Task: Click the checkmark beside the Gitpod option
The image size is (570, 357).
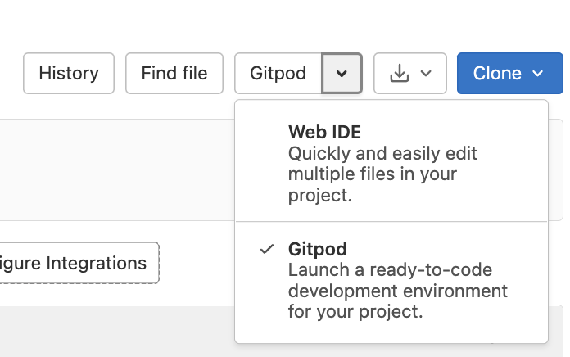Action: [x=266, y=249]
